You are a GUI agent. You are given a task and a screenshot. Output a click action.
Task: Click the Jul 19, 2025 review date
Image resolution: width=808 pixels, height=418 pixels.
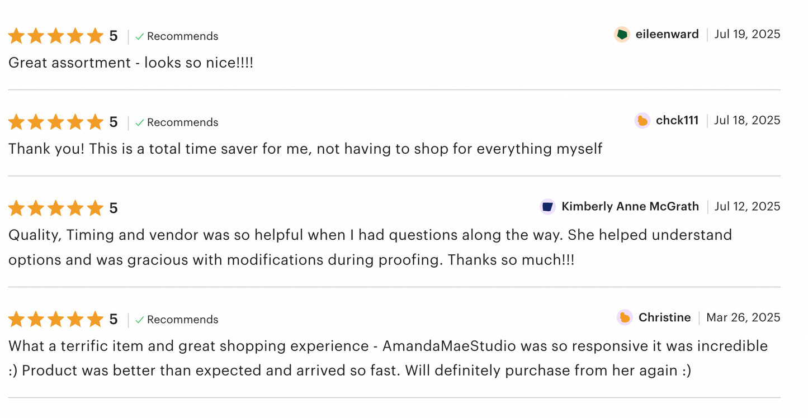point(747,35)
